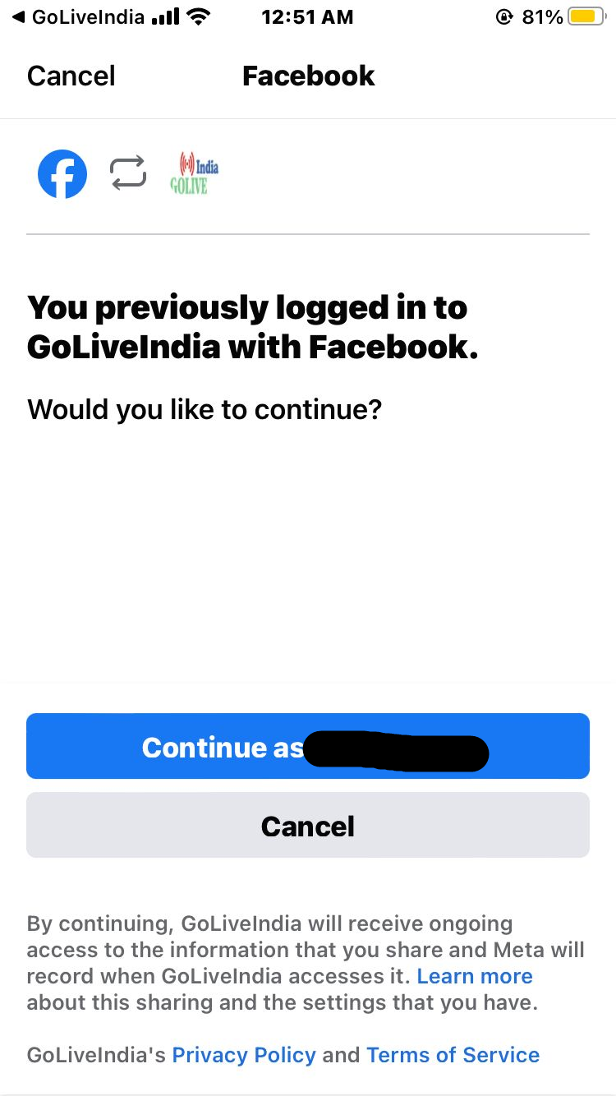616x1096 pixels.
Task: Tap the 'Would you like to continue?' text
Action: [205, 408]
